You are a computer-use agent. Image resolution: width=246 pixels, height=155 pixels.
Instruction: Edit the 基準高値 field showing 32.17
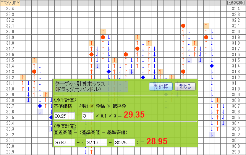point(96,142)
